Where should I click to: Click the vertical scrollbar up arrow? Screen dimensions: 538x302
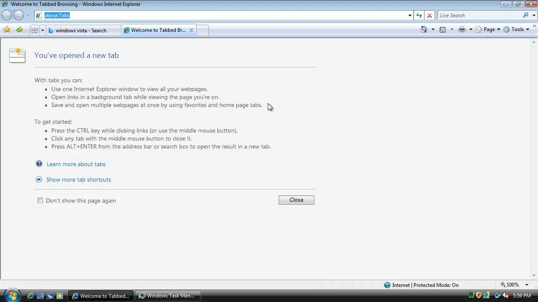(x=535, y=42)
